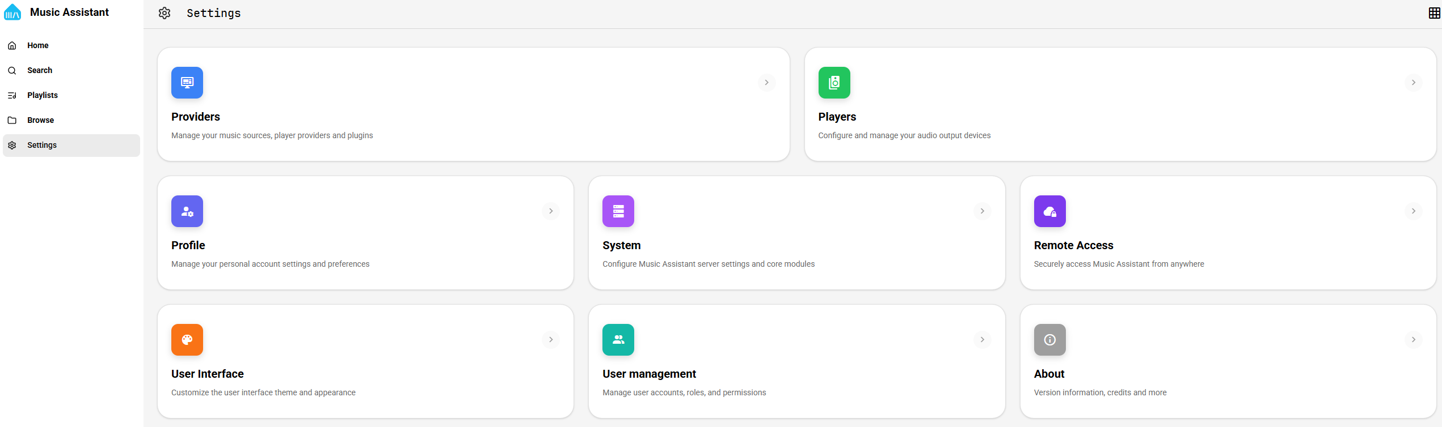Click the green Players speaker icon
The width and height of the screenshot is (1442, 427).
click(834, 83)
